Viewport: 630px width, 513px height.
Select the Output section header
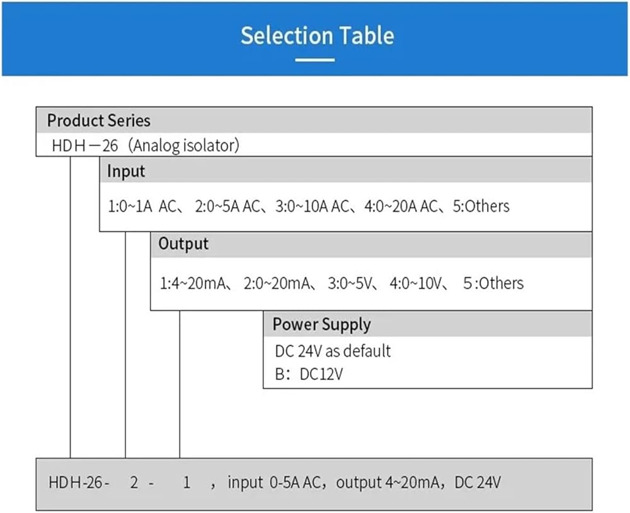(183, 244)
